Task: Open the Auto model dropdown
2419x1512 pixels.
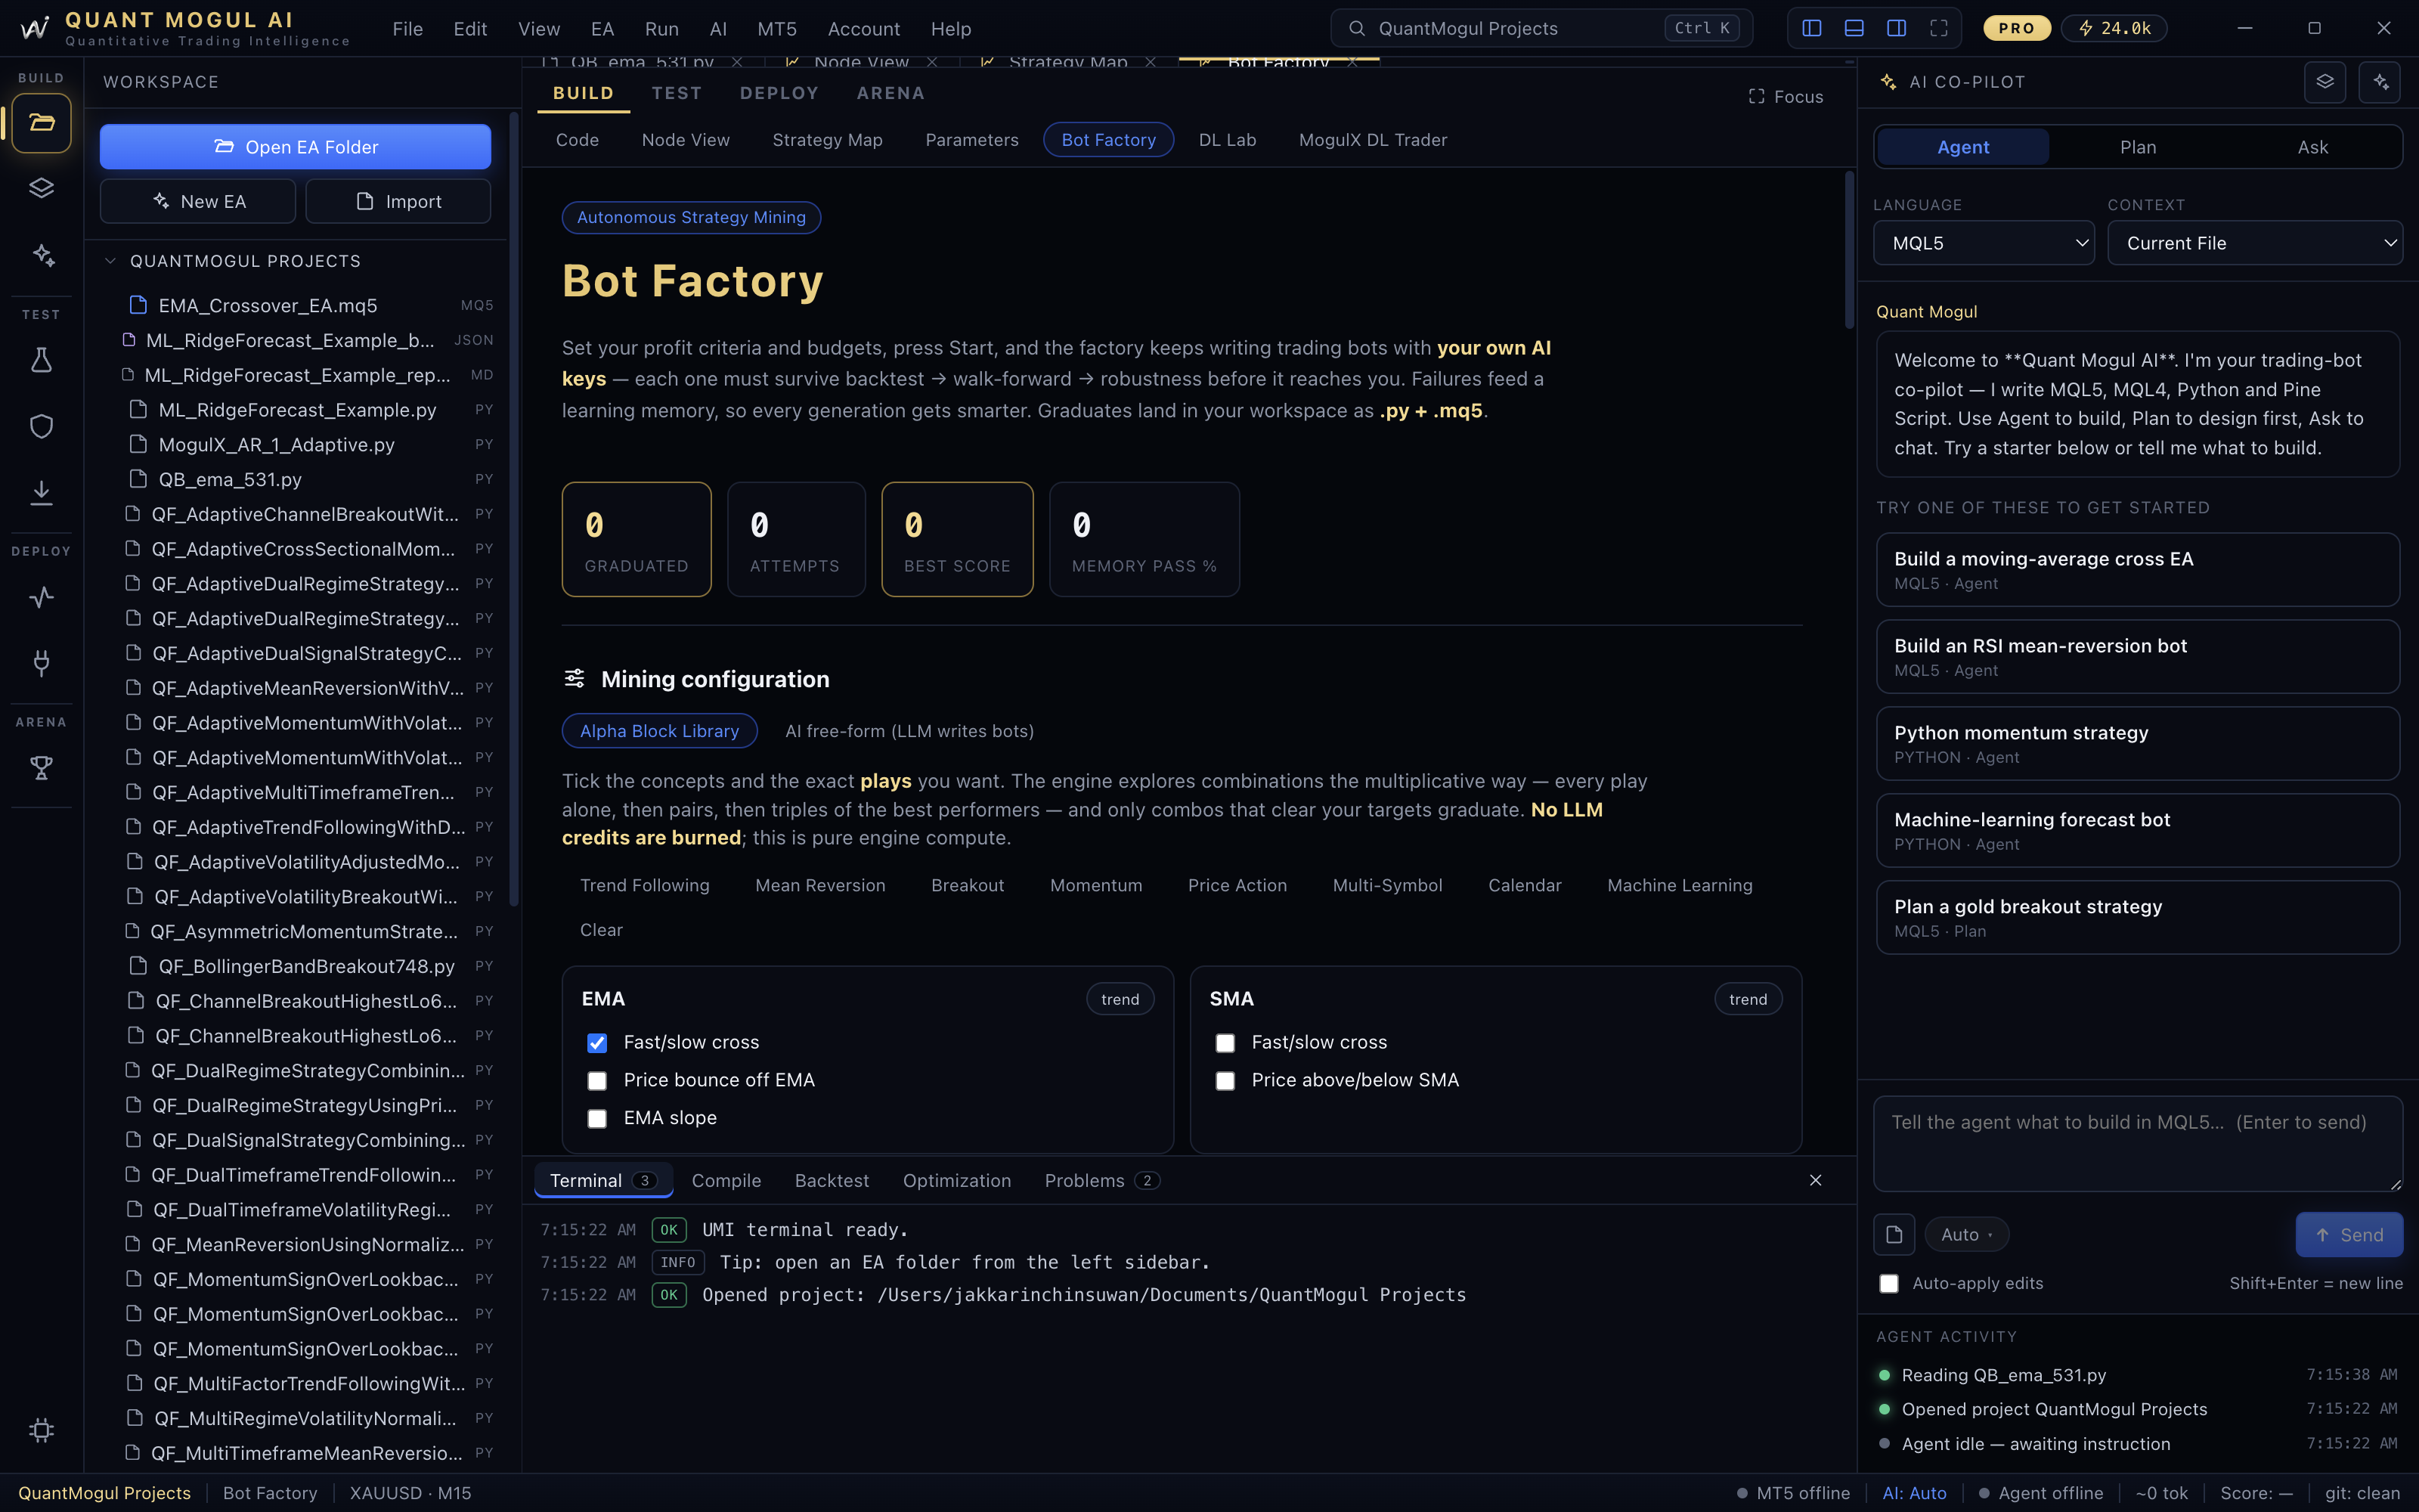Action: (x=1966, y=1235)
